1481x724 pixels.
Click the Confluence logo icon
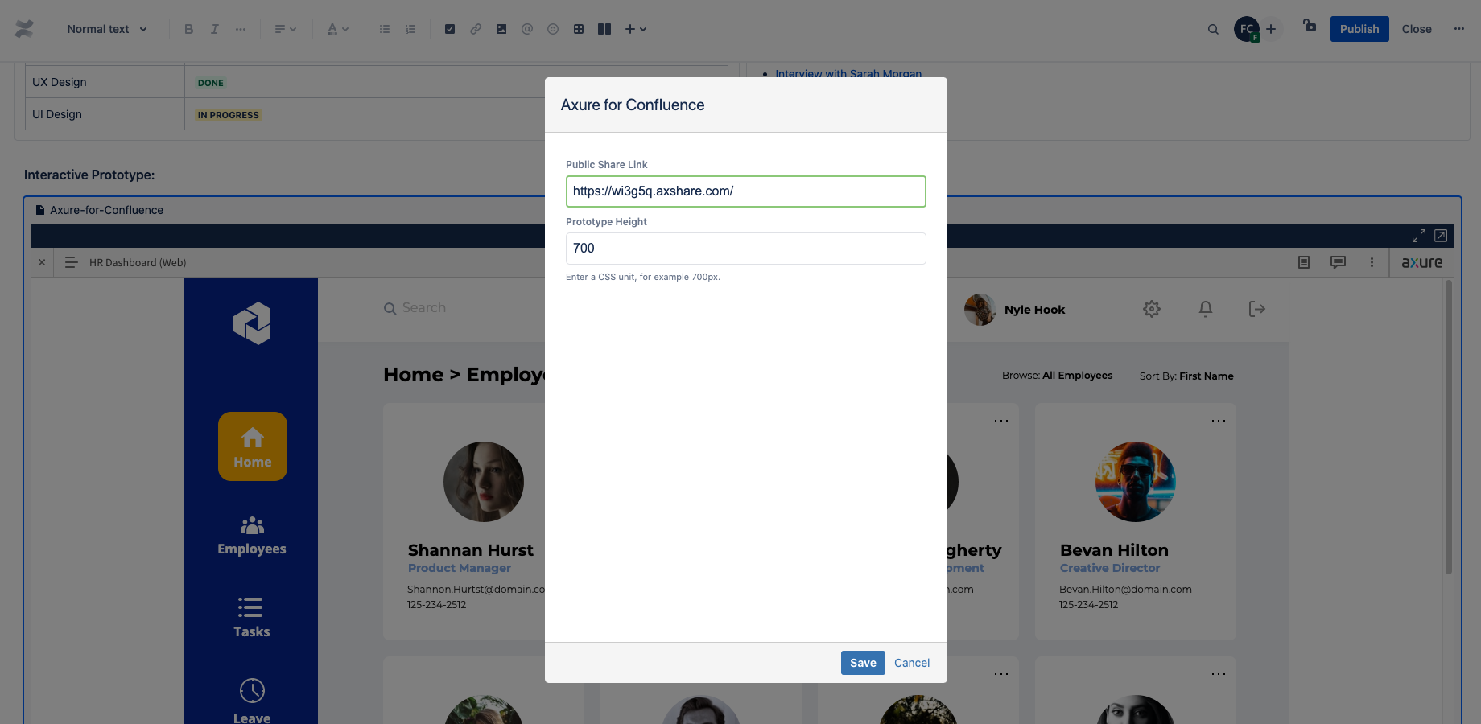click(24, 29)
